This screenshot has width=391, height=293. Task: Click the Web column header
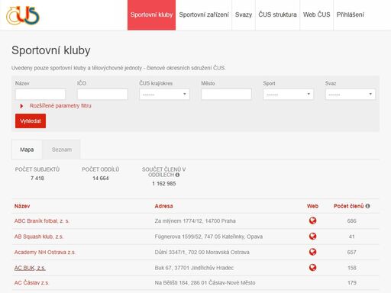pos(312,206)
